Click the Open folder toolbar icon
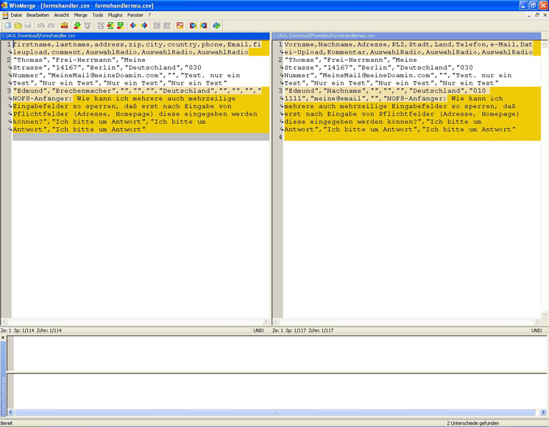The height and width of the screenshot is (427, 549). [18, 26]
